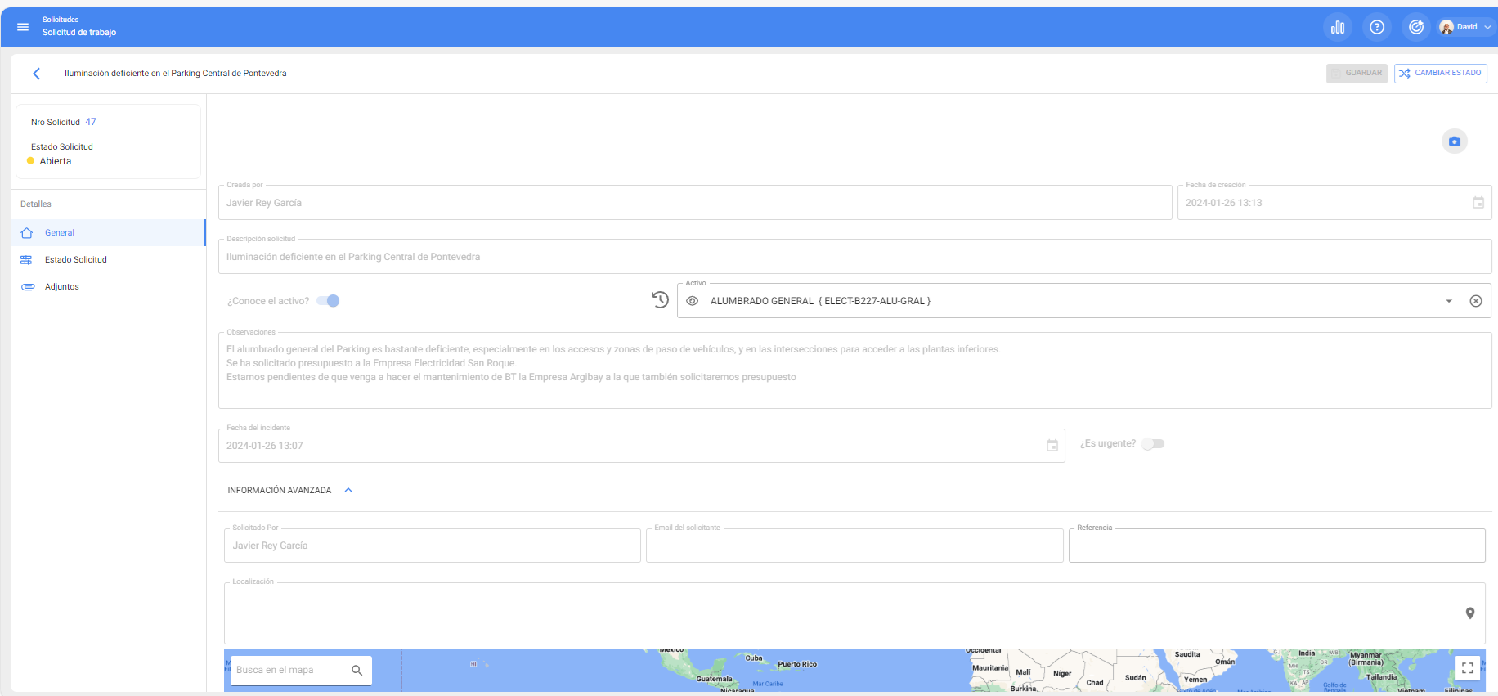Click the target goals icon in header
The width and height of the screenshot is (1498, 696).
point(1416,27)
